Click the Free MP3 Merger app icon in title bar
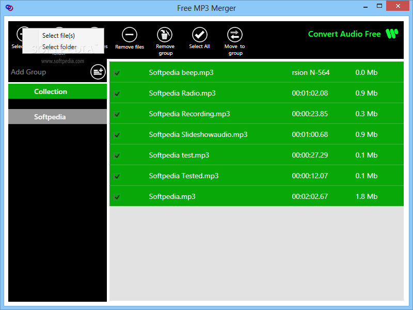413x310 pixels. [x=9, y=8]
